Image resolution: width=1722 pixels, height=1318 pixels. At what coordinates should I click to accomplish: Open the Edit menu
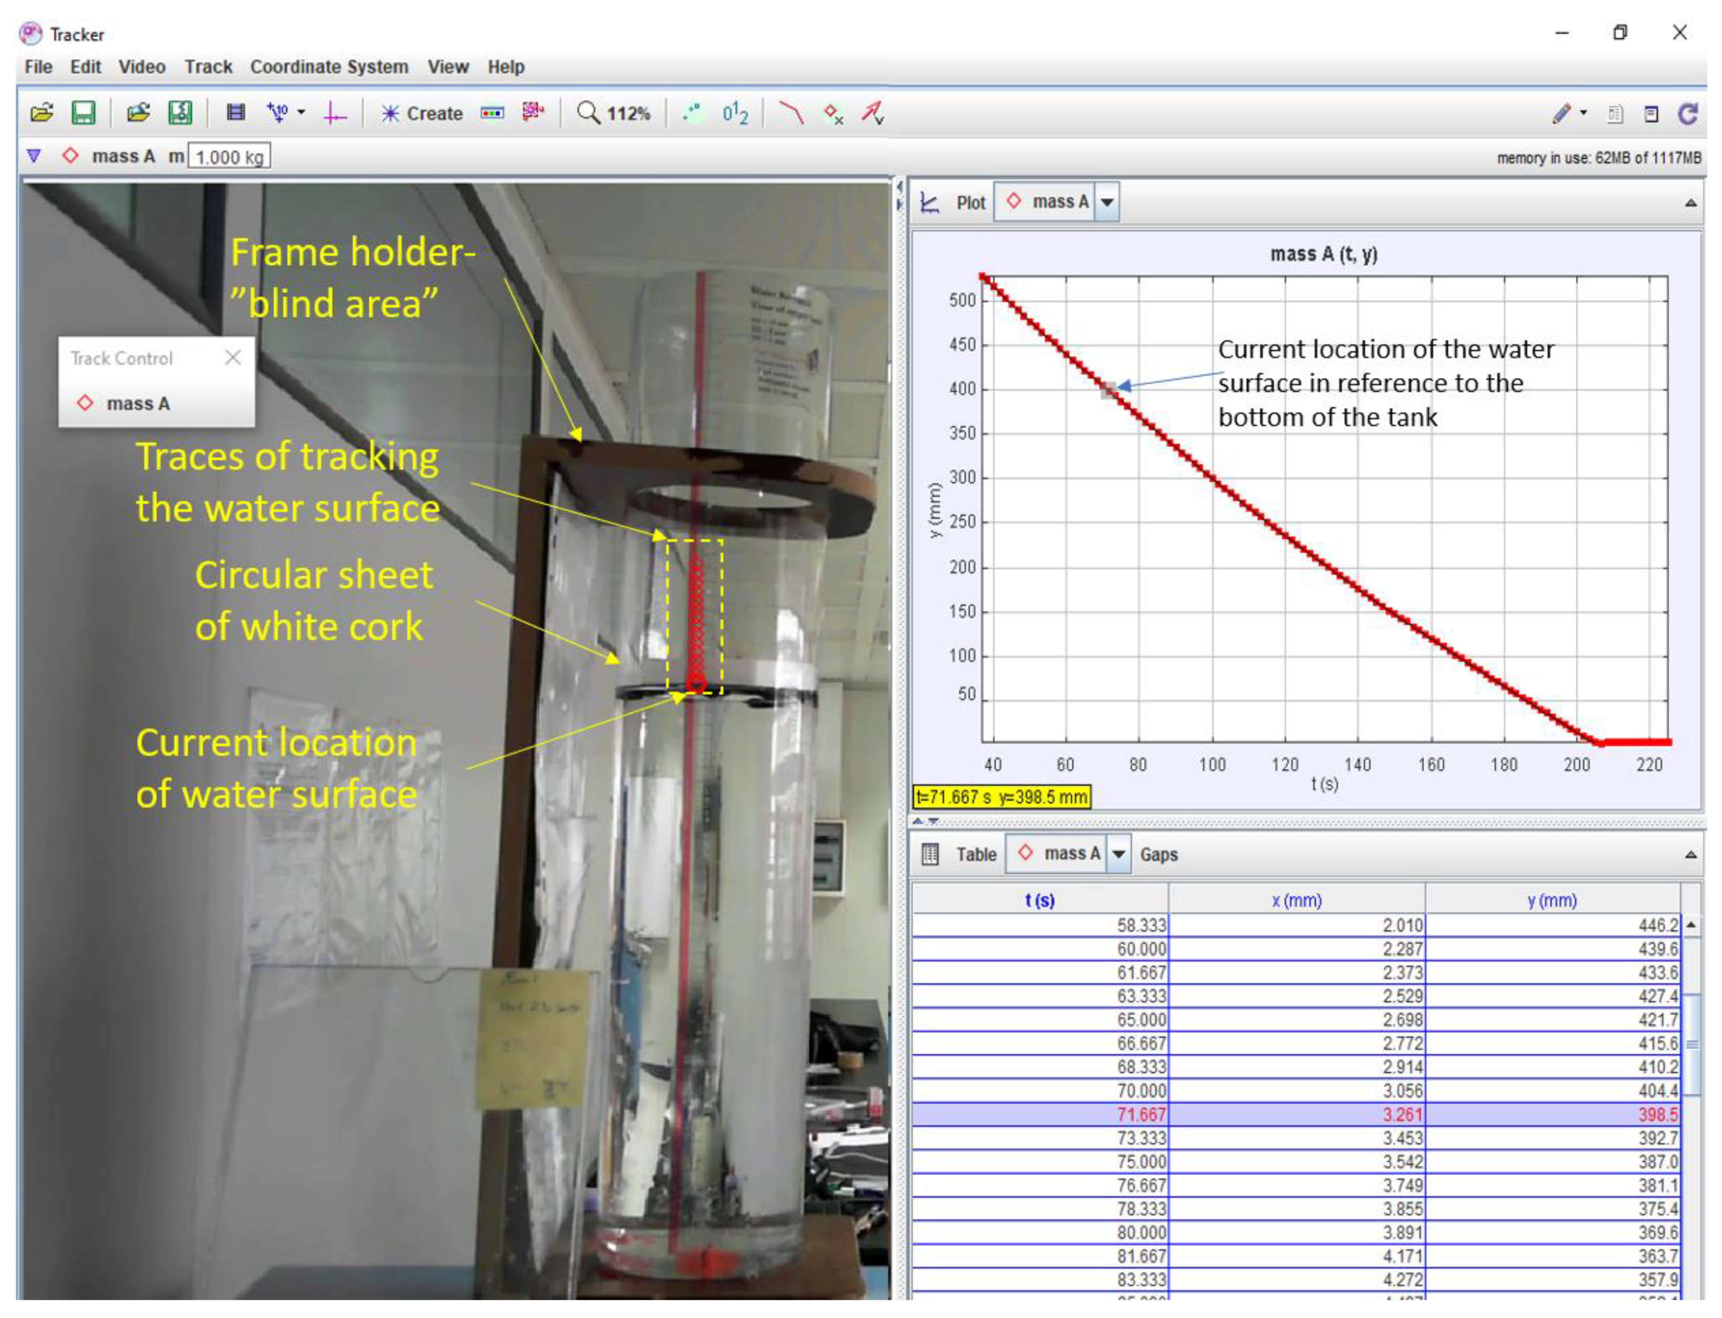pos(86,67)
